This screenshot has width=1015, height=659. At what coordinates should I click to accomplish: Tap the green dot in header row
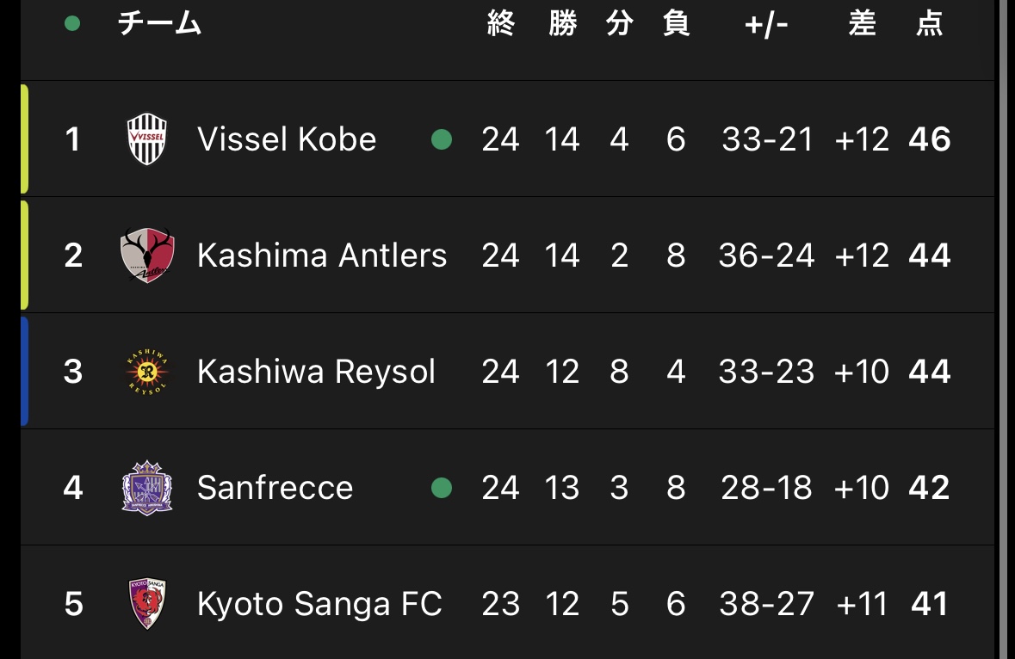(72, 24)
